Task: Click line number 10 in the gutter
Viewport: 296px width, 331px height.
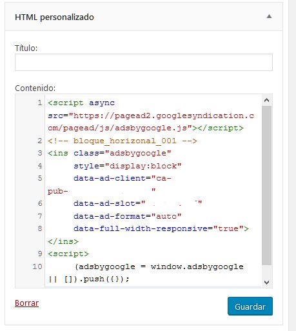Action: pos(37,266)
